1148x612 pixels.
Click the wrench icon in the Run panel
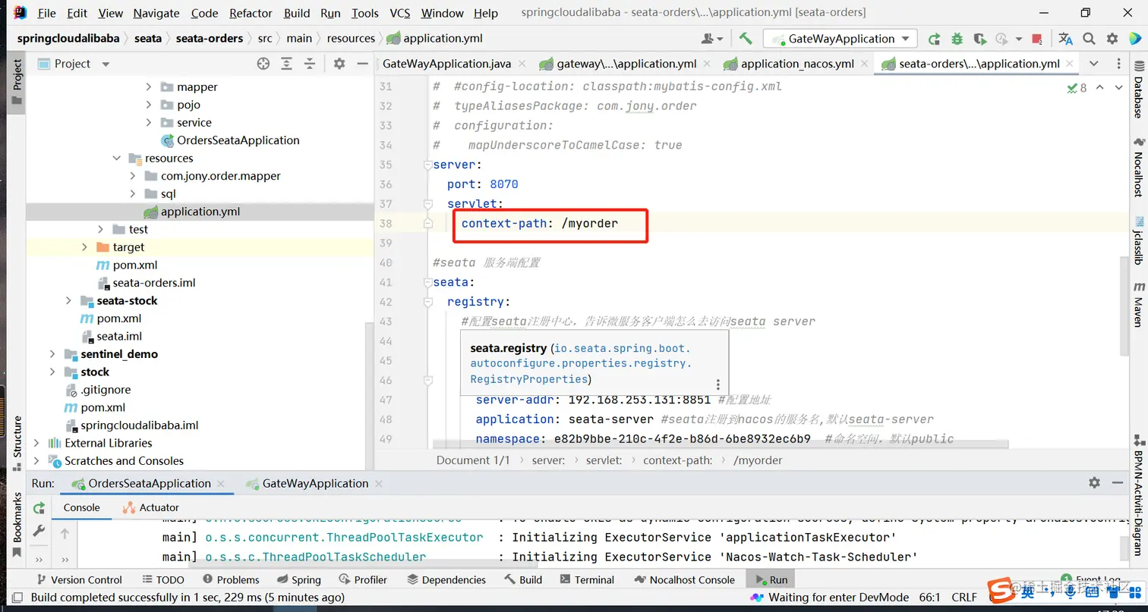39,532
